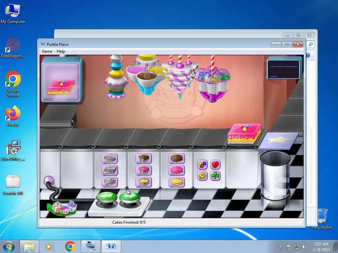Open Chrome from the taskbar
The image size is (338, 253).
[70, 246]
